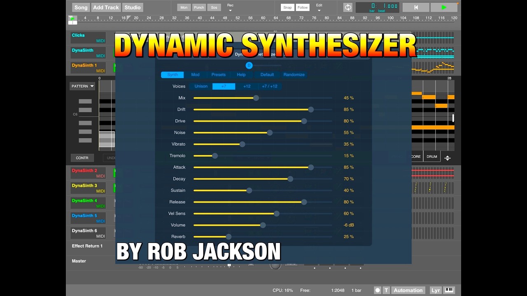Select the Unison voices option
Image resolution: width=527 pixels, height=296 pixels.
pyautogui.click(x=201, y=86)
